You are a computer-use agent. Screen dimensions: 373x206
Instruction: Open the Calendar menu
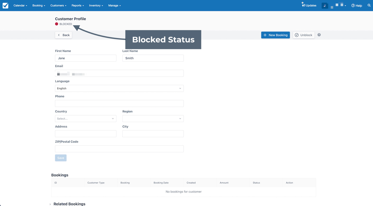click(20, 5)
